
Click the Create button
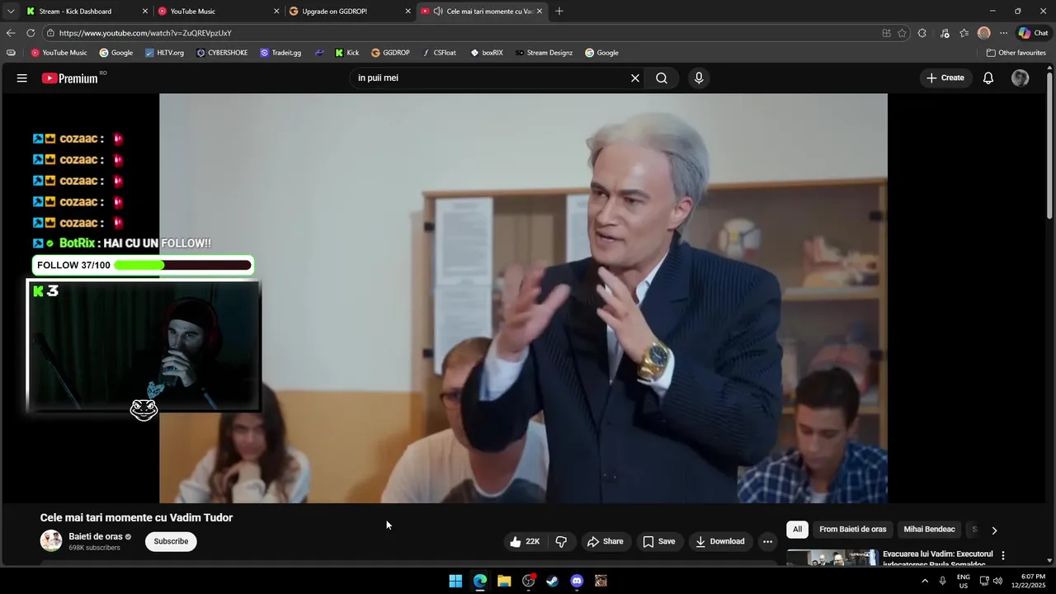945,78
